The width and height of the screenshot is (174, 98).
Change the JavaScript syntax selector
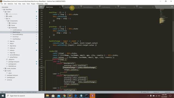click(x=167, y=92)
